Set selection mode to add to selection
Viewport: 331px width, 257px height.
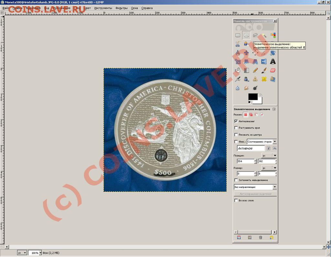click(251, 114)
